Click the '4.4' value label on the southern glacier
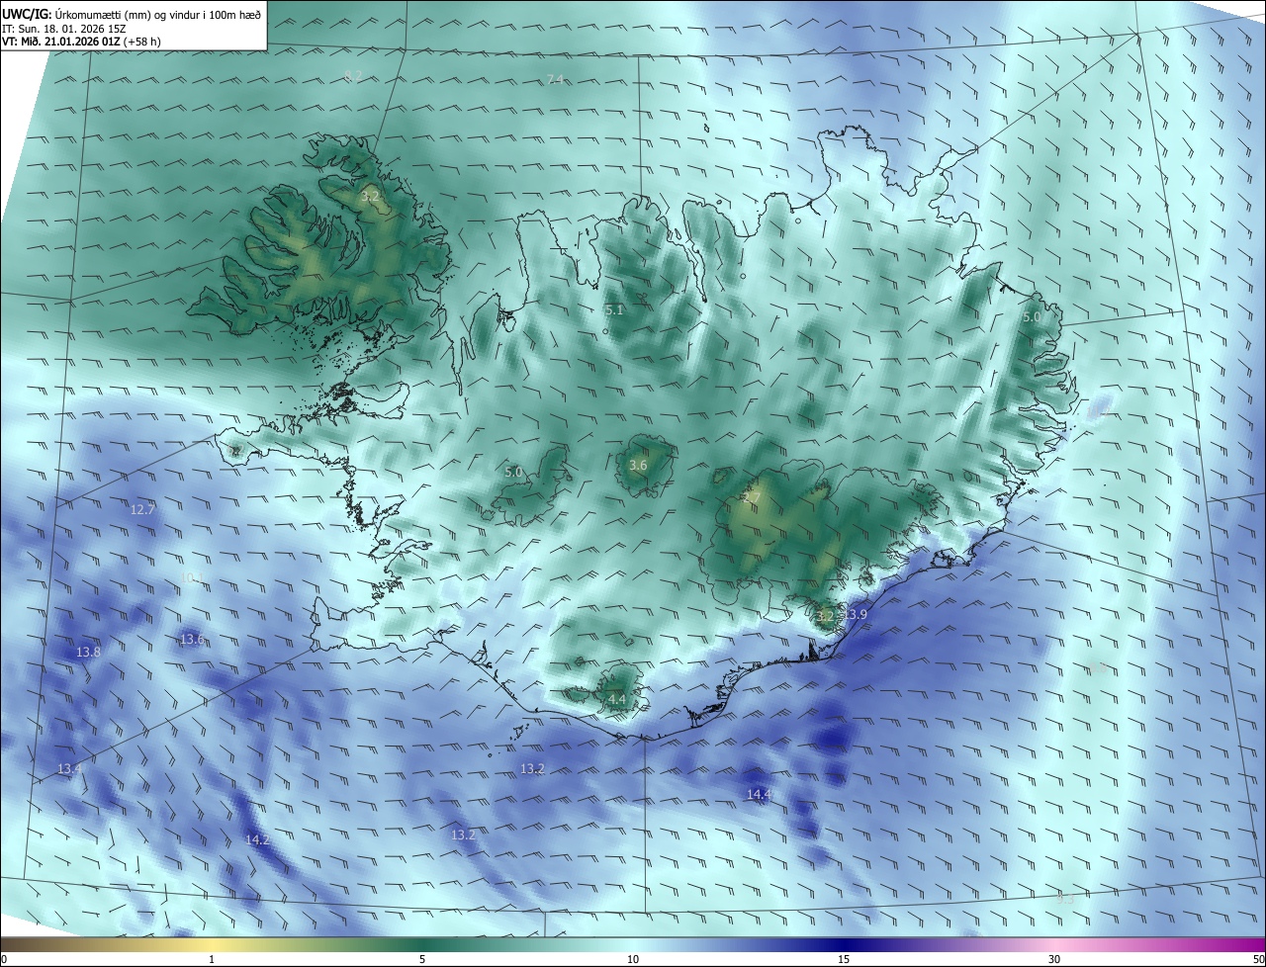This screenshot has width=1266, height=967. (617, 700)
